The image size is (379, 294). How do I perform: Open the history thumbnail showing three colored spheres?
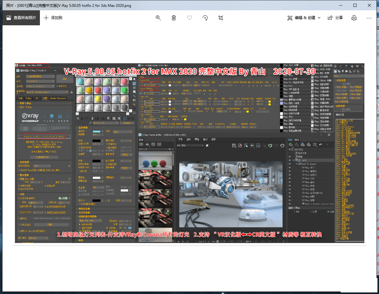(x=156, y=160)
